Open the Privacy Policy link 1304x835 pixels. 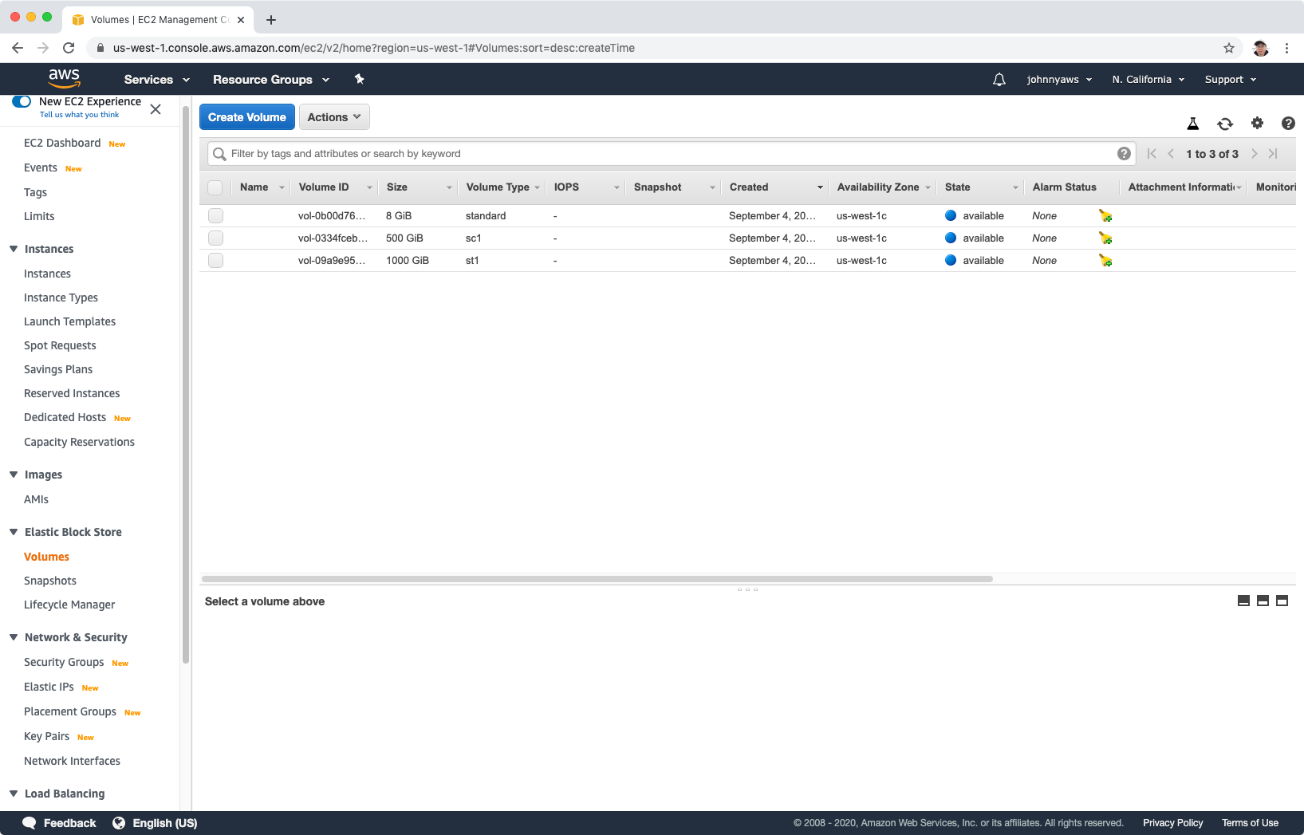click(x=1172, y=823)
